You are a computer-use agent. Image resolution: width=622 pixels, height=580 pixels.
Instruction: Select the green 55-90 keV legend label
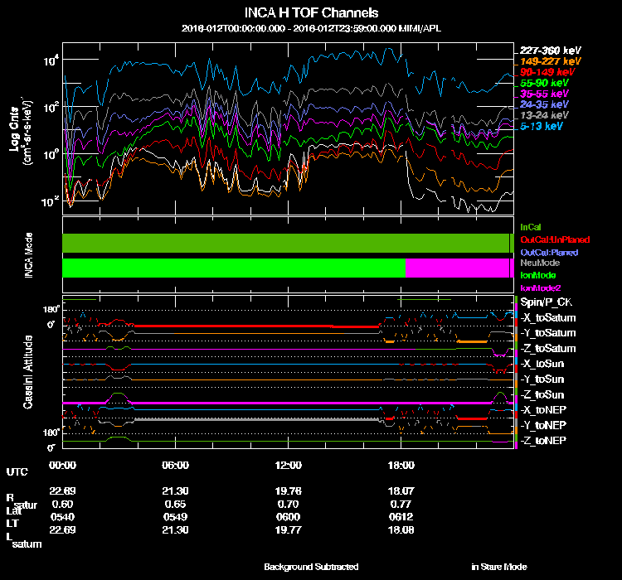pos(544,83)
